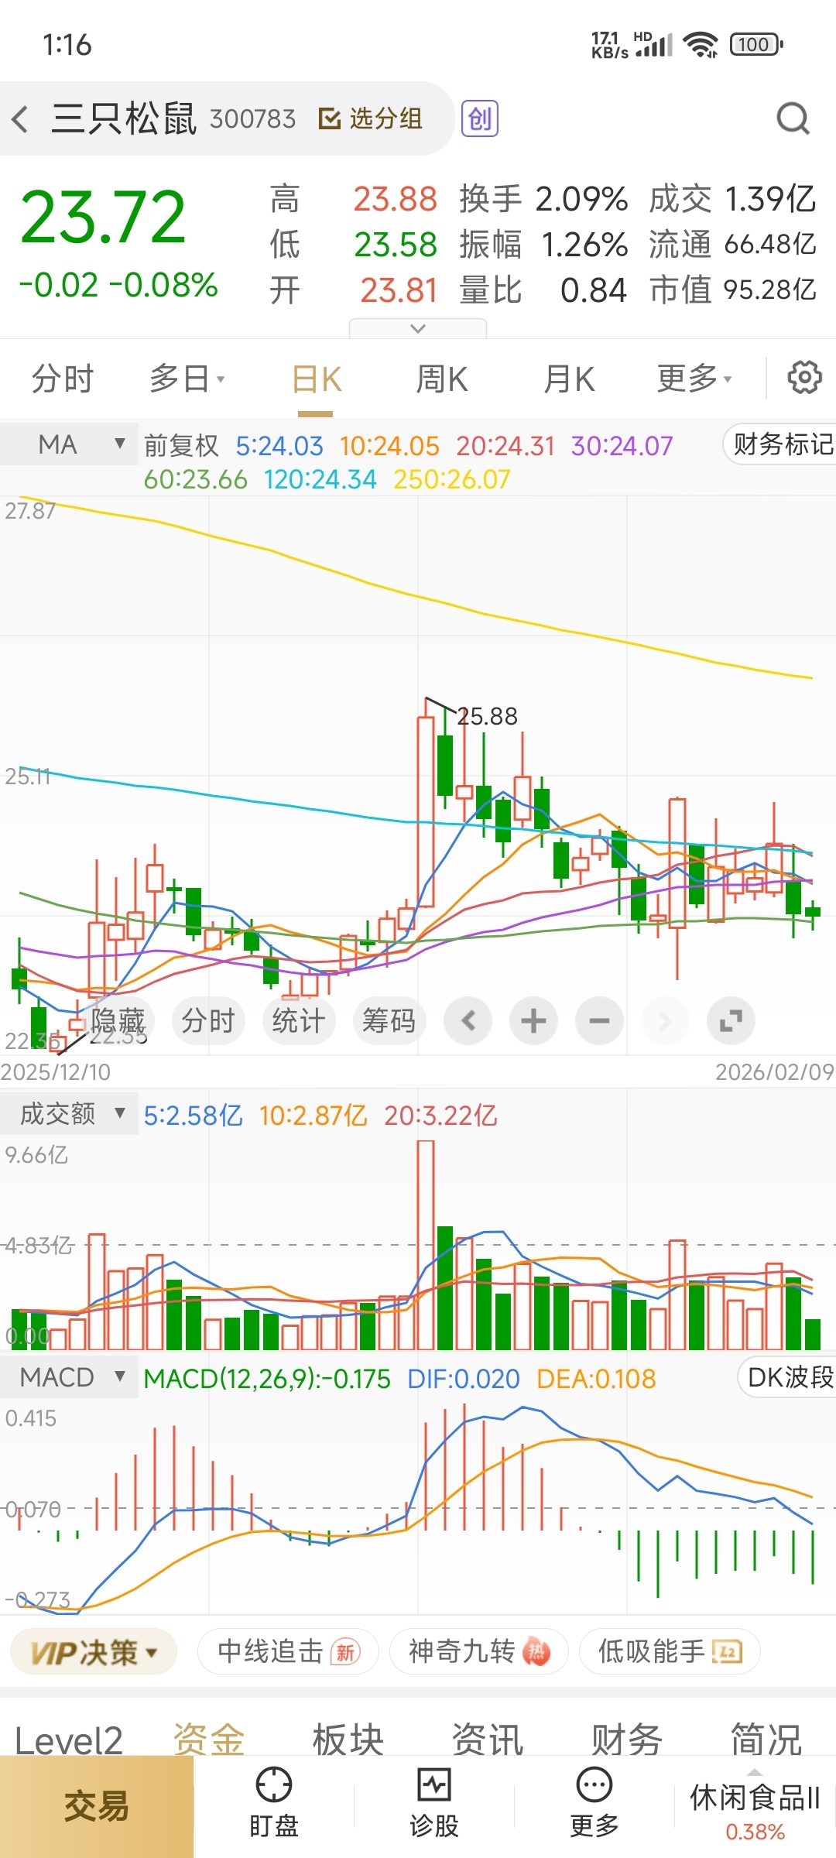Viewport: 836px width, 1858px height.
Task: Open the Level2 tab
Action: (x=69, y=1740)
